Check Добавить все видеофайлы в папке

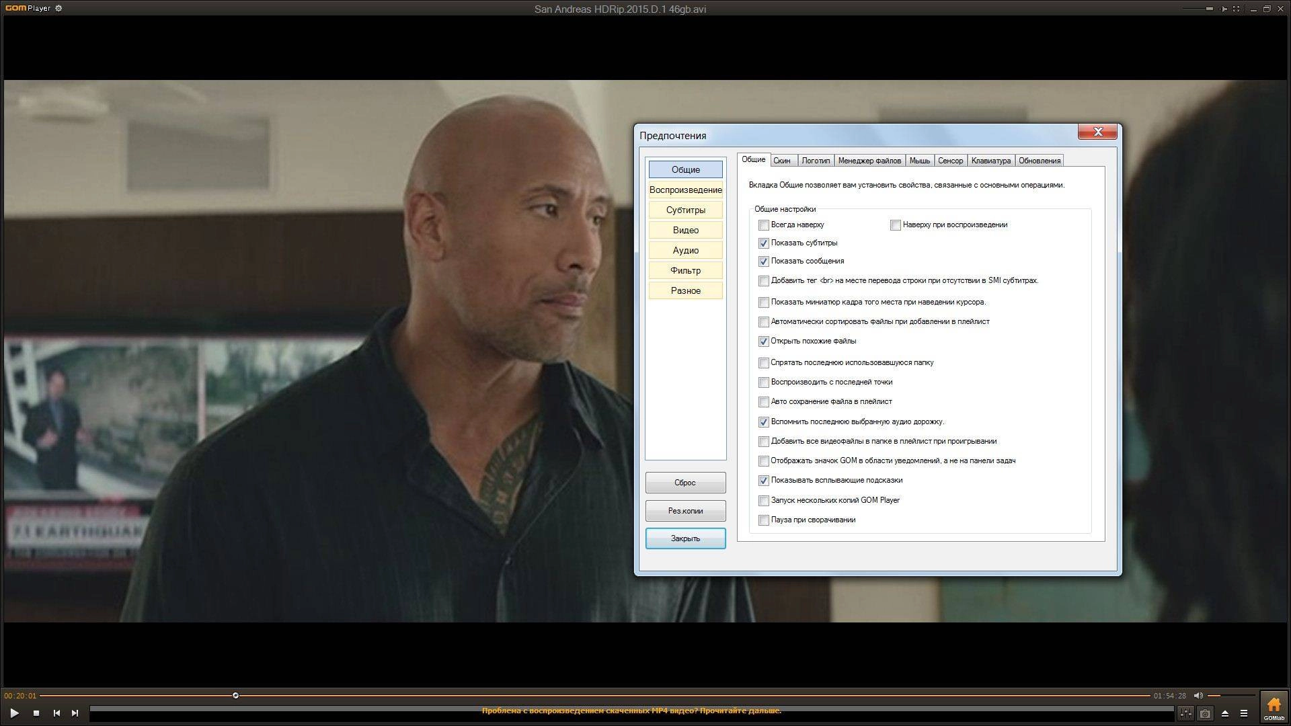(763, 442)
